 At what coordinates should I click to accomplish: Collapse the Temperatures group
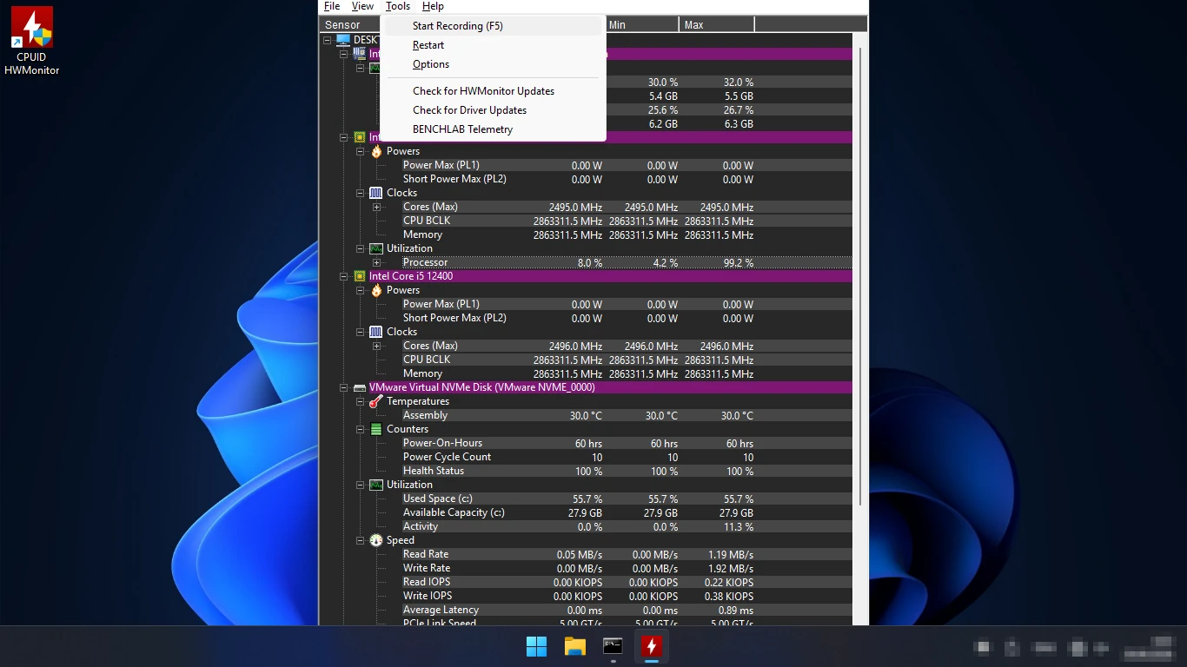click(361, 401)
